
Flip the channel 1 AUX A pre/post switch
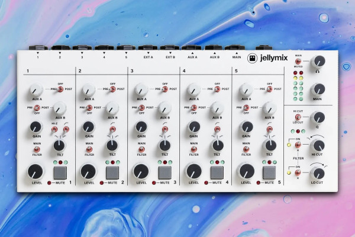click(x=60, y=89)
